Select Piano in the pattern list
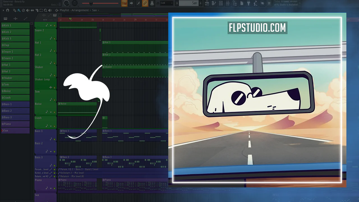Screen dimensions: 359x202 pyautogui.click(x=15, y=124)
